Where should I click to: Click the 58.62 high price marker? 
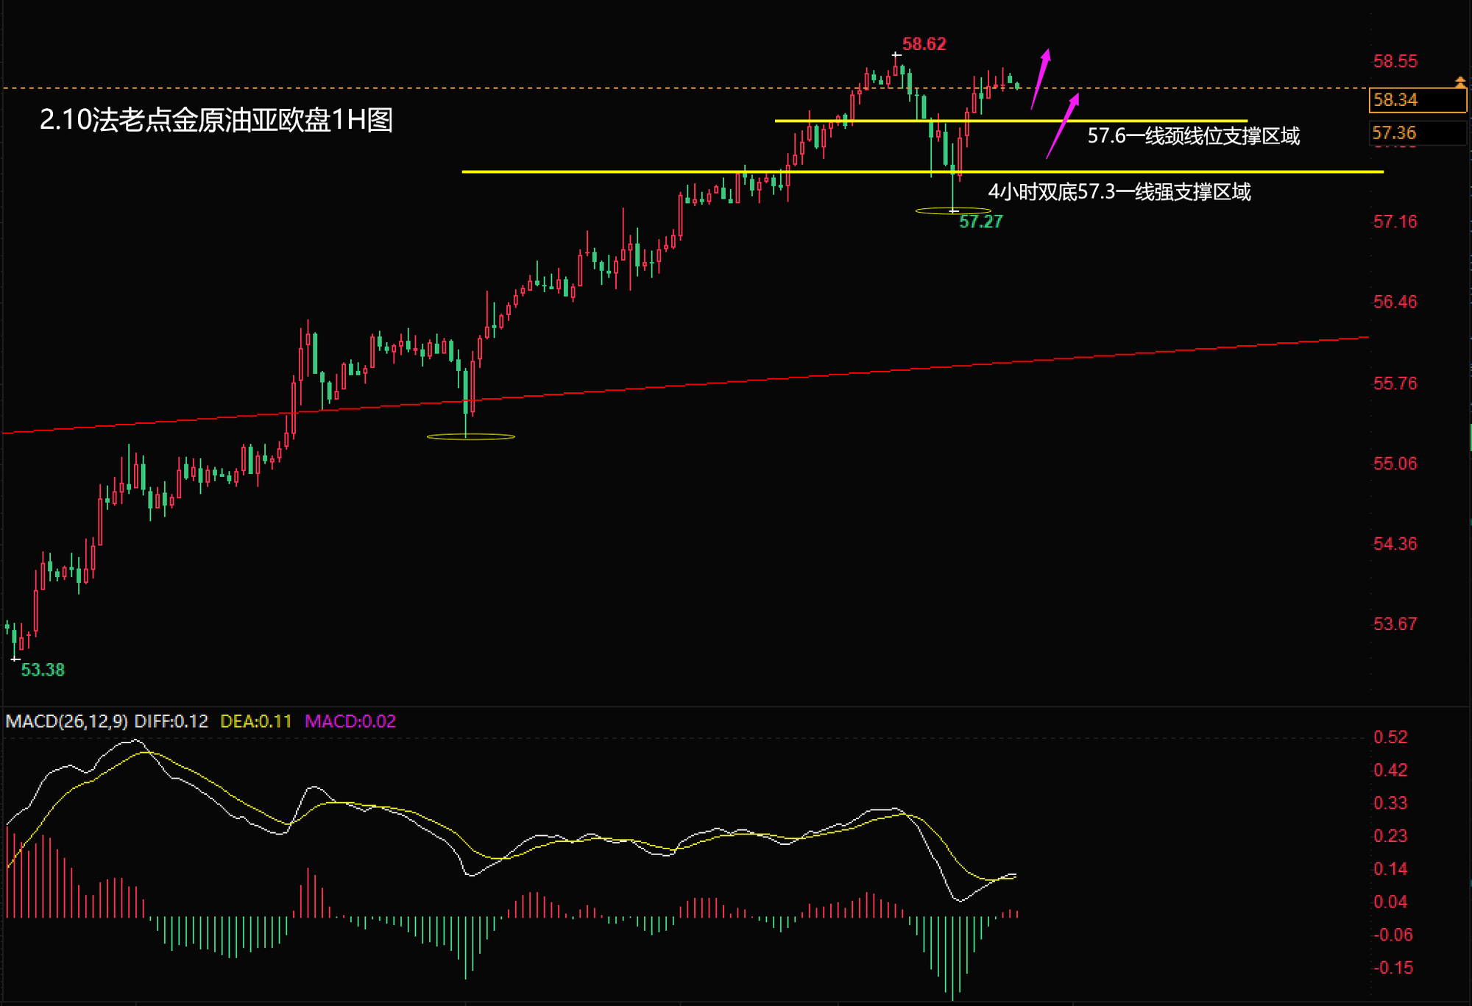(924, 44)
